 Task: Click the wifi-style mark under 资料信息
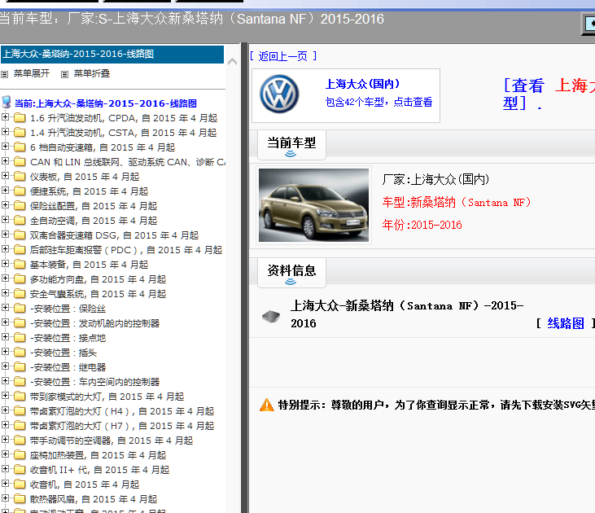(291, 282)
